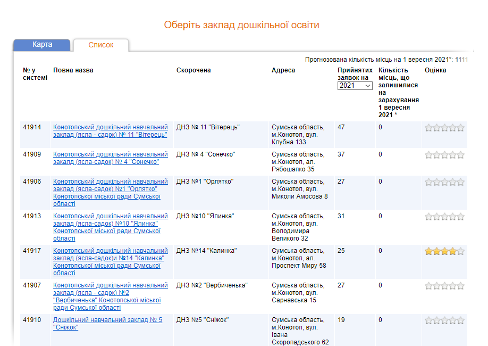The height and width of the screenshot is (346, 488).
Task: Click the "Оцінка" column header
Action: tap(435, 70)
